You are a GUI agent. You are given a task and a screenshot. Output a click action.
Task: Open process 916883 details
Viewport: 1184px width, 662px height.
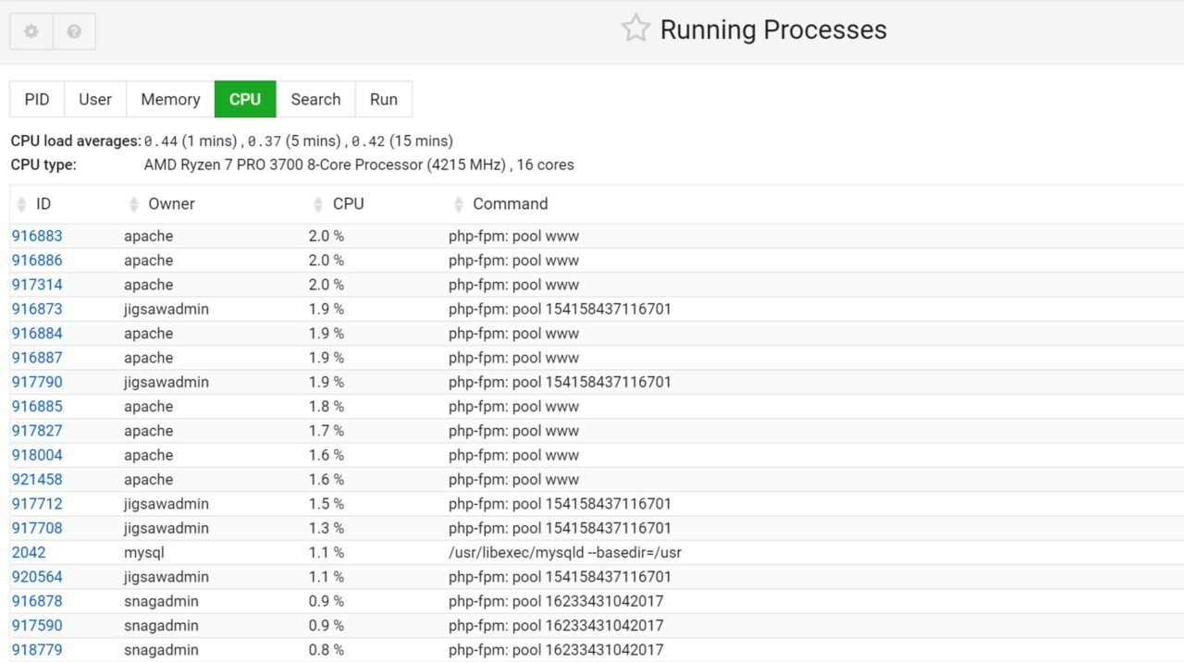[37, 236]
